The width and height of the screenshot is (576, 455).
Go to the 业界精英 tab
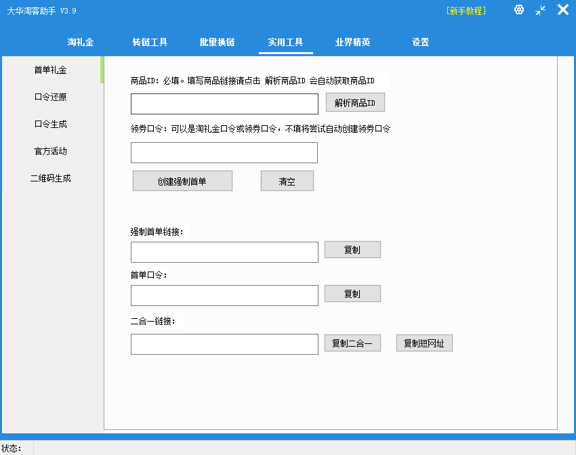(352, 42)
